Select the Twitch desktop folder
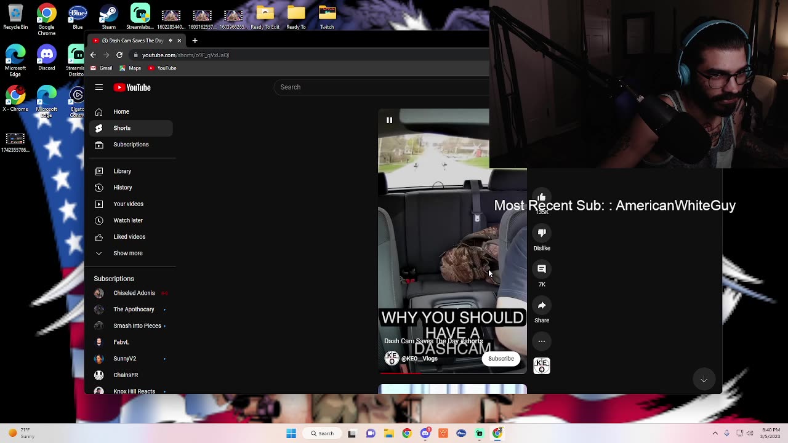The image size is (788, 443). click(x=327, y=18)
